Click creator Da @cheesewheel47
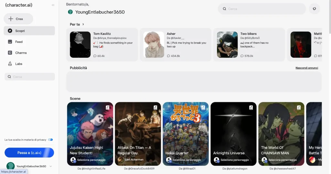The height and width of the screenshot is (174, 331). (283, 169)
